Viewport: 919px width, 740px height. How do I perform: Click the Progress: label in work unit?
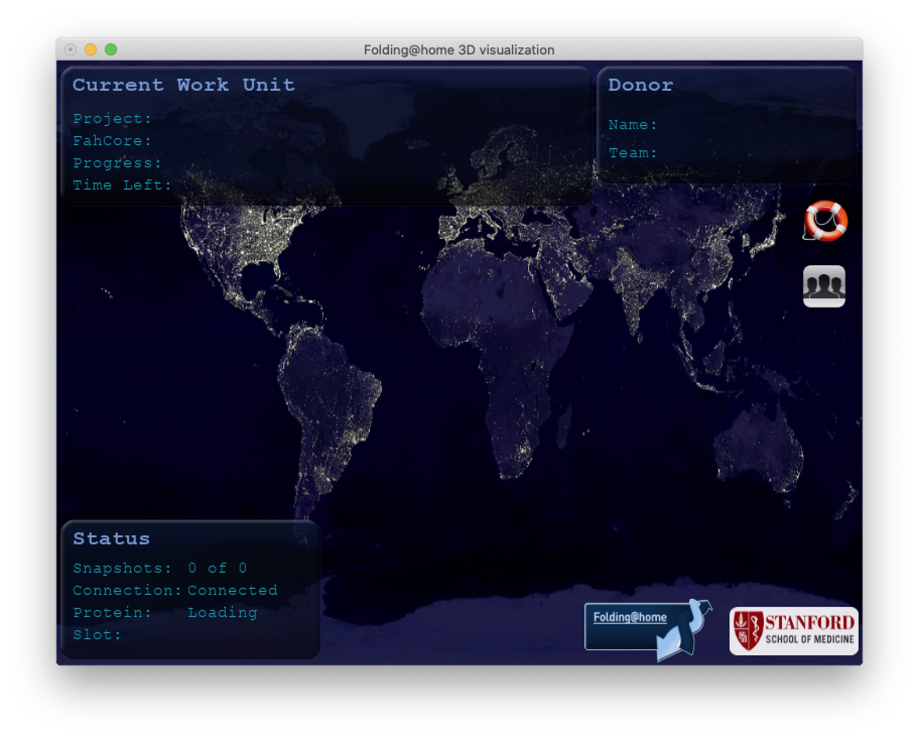tap(117, 163)
